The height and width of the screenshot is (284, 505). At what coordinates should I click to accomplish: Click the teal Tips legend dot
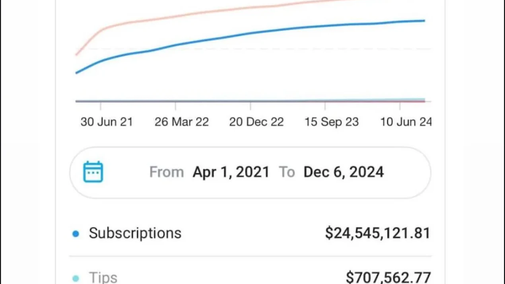tap(76, 278)
